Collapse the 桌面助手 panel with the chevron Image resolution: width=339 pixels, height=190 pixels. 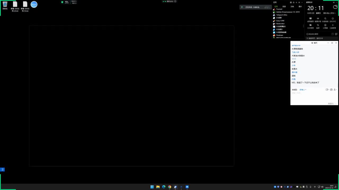[336, 2]
